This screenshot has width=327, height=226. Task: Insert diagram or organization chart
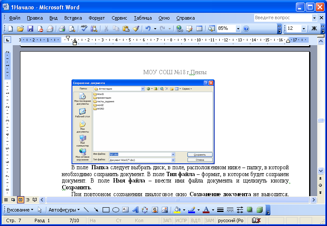145,210
